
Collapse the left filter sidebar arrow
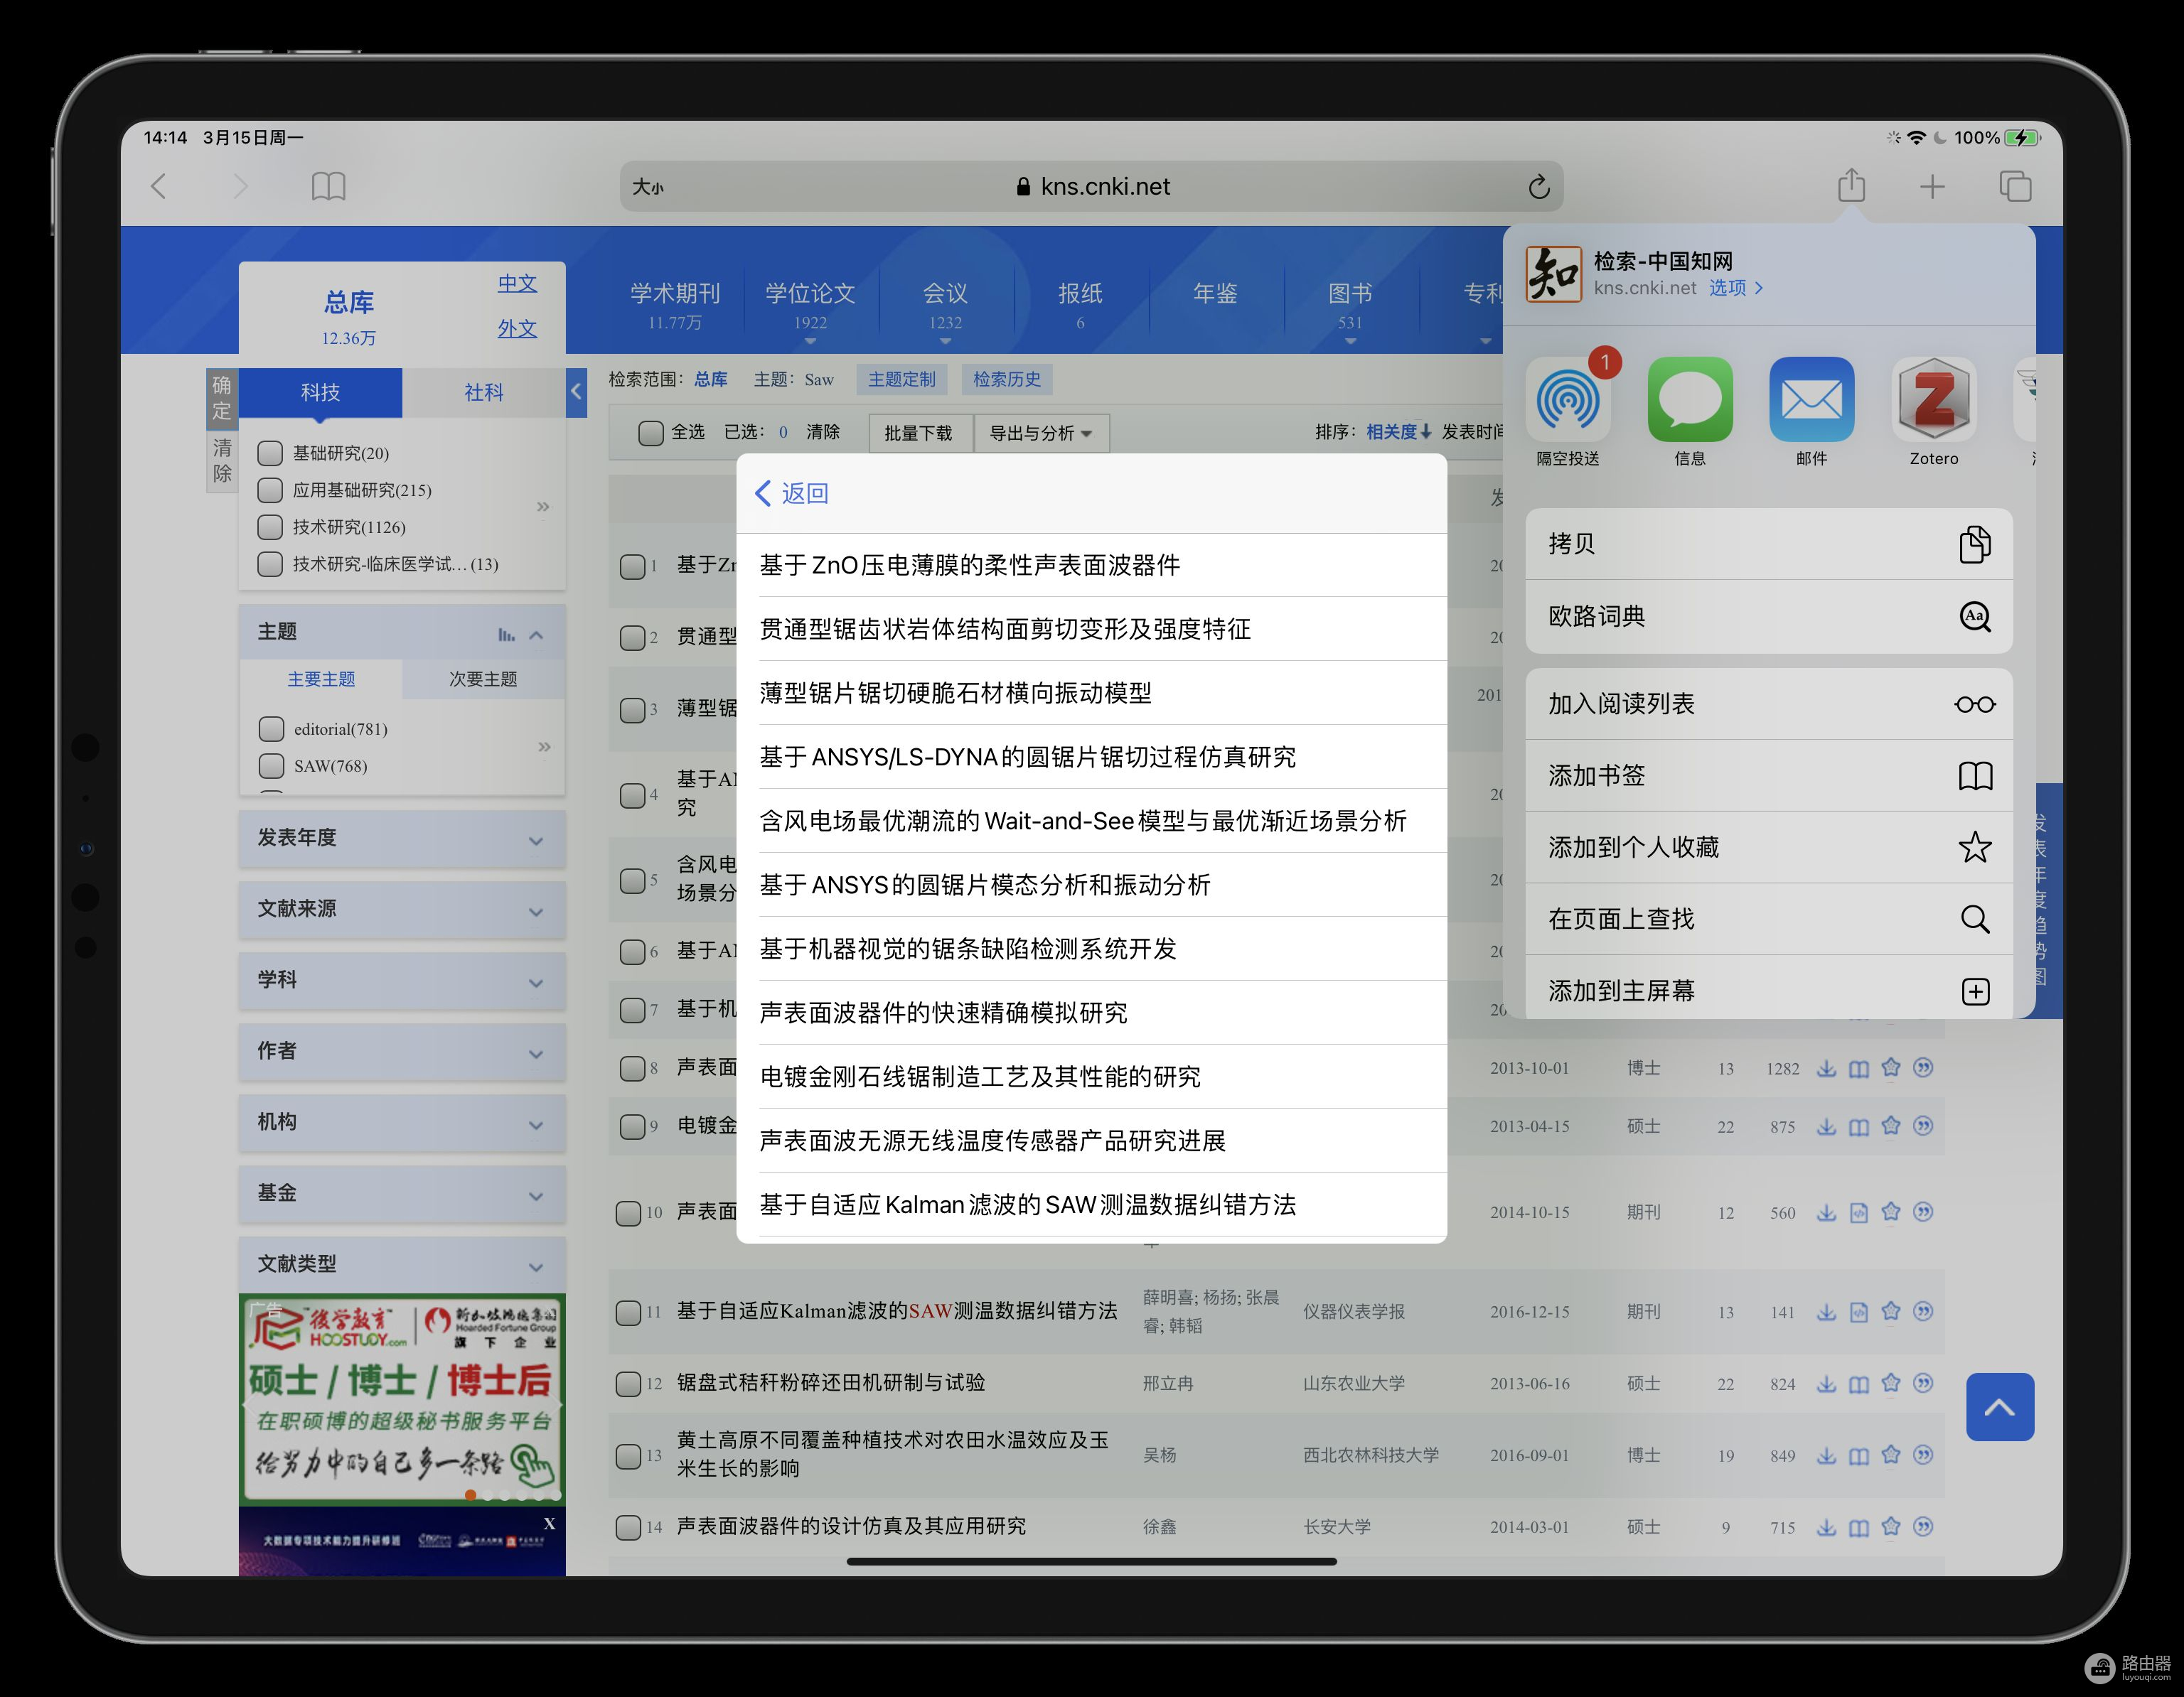click(576, 392)
